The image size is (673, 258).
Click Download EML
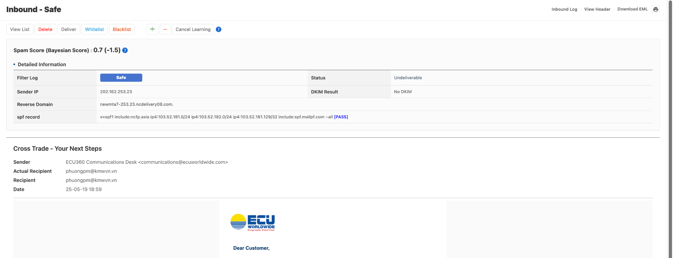pos(633,9)
